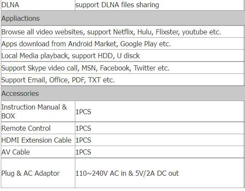Click the 1PCS value for HDMI Extension Cable
The image size is (245, 191).
83,140
